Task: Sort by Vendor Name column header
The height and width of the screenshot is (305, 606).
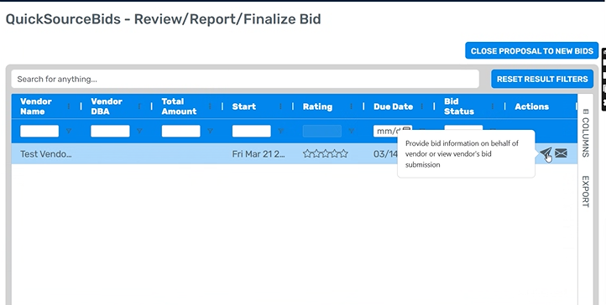Action: (x=36, y=106)
